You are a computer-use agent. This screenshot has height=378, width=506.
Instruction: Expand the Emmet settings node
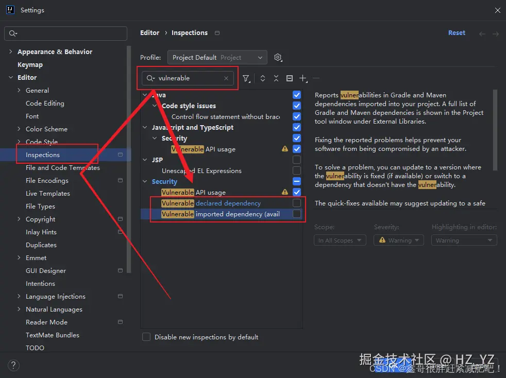tap(19, 257)
